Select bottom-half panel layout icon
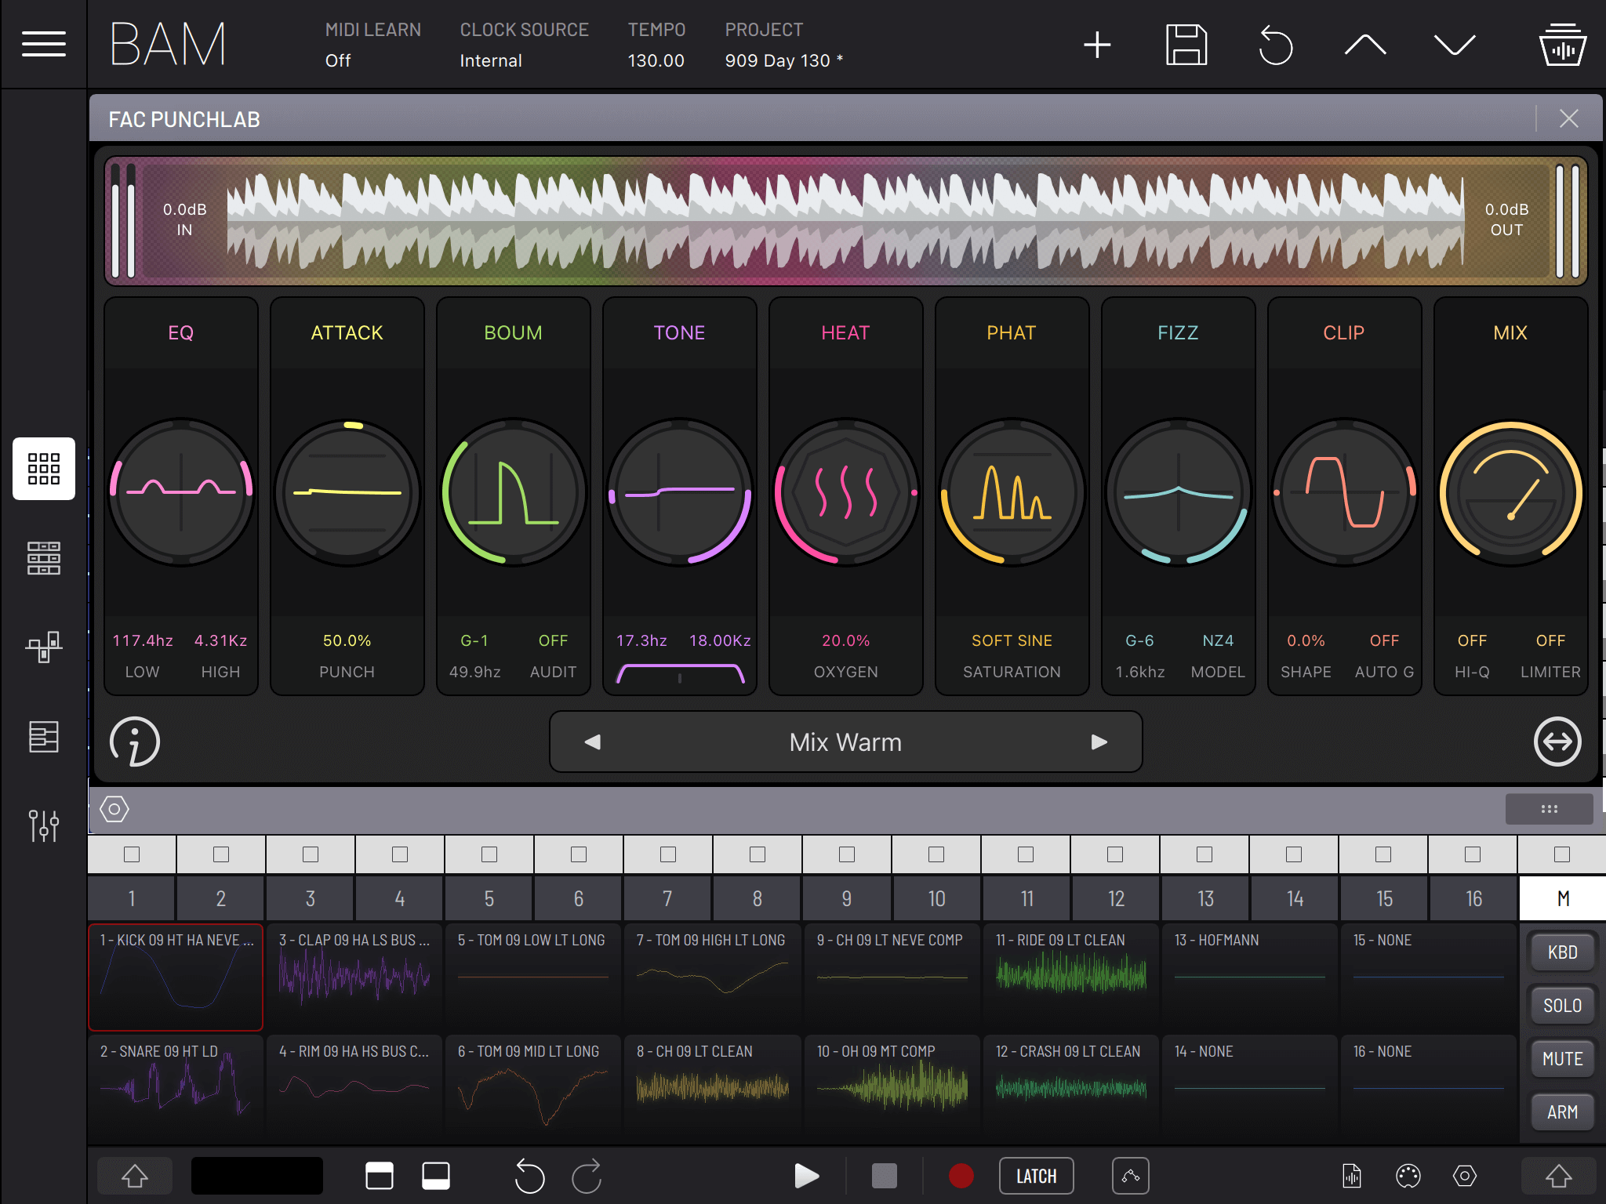 click(436, 1176)
